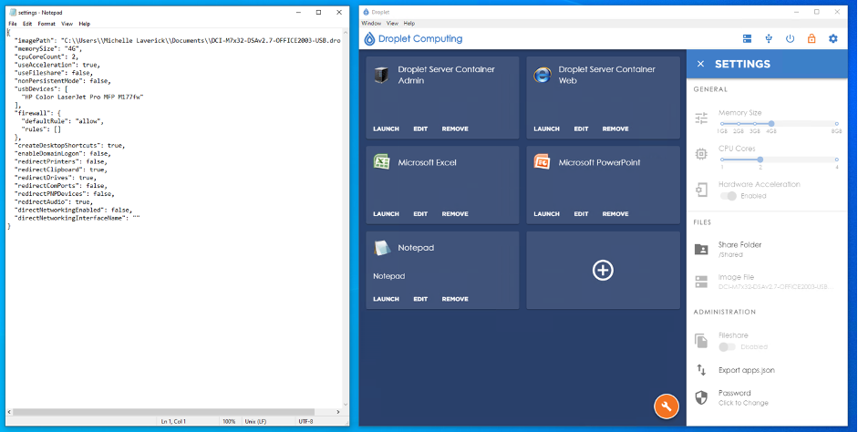Close the SETTINGS panel with the X

(x=700, y=64)
